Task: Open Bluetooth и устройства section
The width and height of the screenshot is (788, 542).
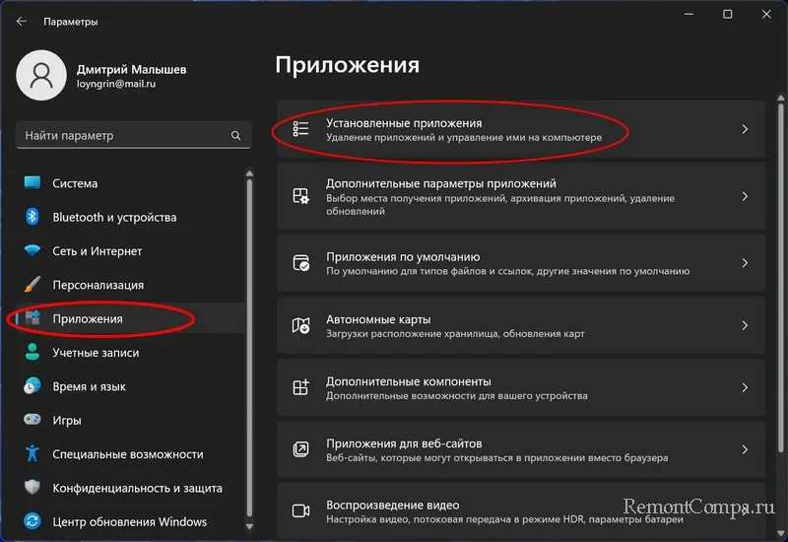Action: (130, 217)
